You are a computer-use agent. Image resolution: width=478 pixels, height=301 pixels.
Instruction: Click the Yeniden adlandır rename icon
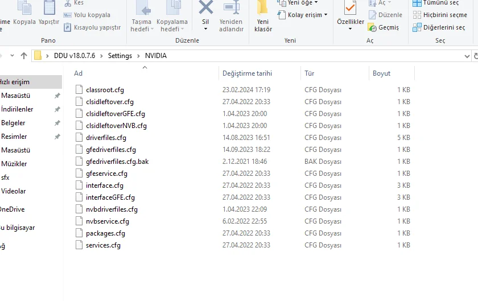point(232,7)
